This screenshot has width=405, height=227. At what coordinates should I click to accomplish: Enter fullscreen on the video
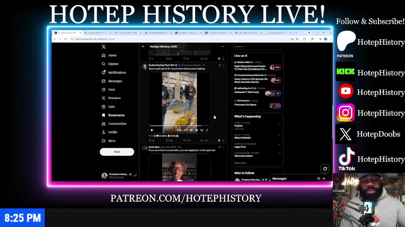coord(207,130)
